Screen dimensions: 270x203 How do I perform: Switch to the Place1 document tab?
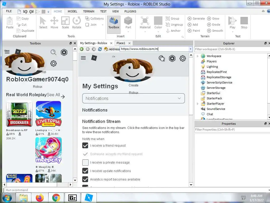[x=121, y=43]
